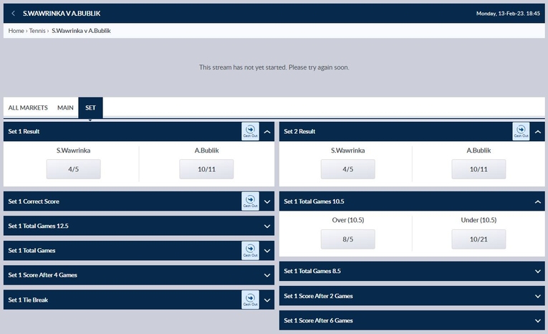Click the stream not yet started message
The image size is (548, 334).
coord(274,67)
